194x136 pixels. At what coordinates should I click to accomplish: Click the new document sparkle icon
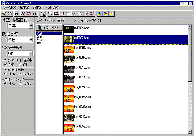80,13
